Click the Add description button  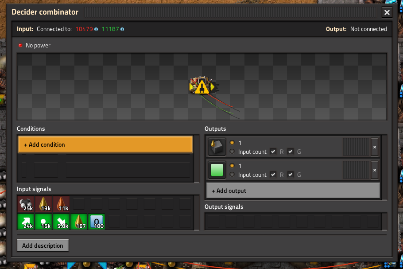pyautogui.click(x=43, y=246)
